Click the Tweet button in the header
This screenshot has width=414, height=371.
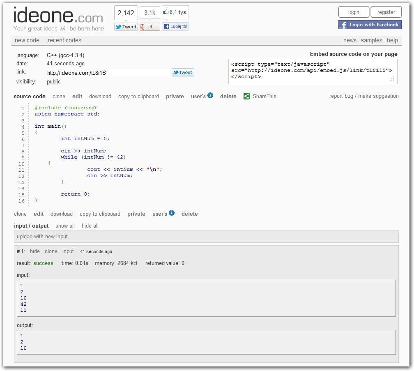[x=125, y=26]
